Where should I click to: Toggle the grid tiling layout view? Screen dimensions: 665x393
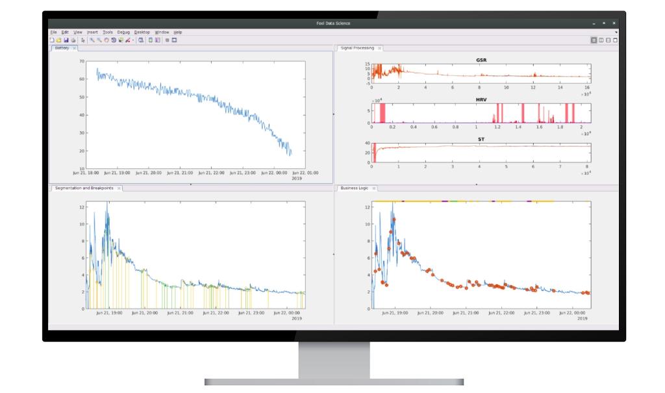click(594, 40)
